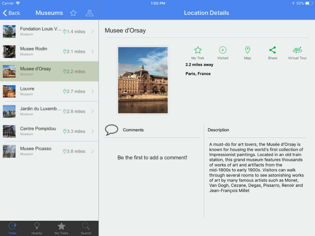
Task: Select Musee Picasso from the list
Action: click(x=49, y=151)
